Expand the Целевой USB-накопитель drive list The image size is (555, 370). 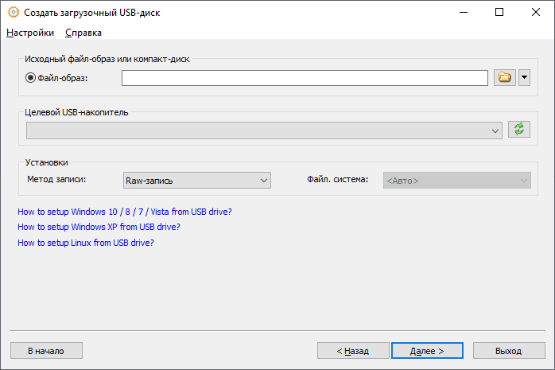pos(495,129)
